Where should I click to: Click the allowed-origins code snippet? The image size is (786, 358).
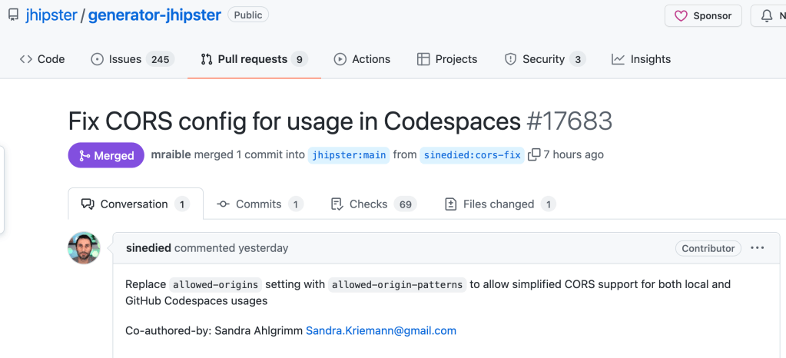[216, 285]
